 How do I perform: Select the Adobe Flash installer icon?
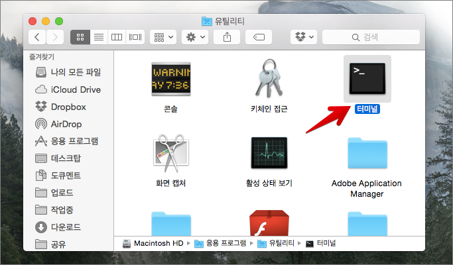pyautogui.click(x=269, y=223)
